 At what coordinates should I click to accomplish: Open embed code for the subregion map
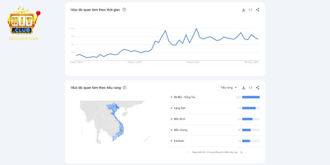pos(251,87)
